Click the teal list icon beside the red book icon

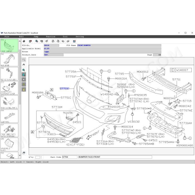click(36, 41)
